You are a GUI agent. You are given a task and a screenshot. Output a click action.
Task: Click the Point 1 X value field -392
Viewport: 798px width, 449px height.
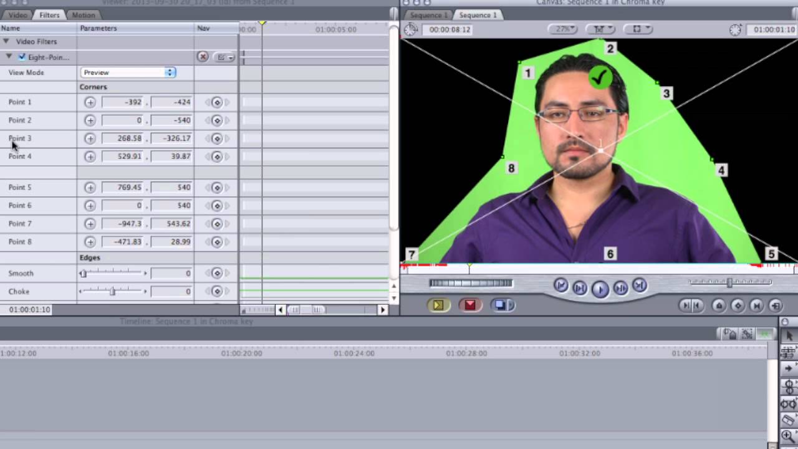point(122,102)
